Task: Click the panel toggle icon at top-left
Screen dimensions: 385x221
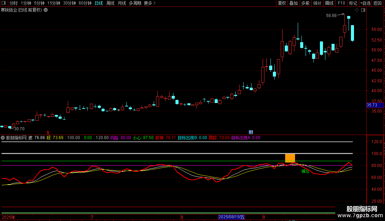Action: pyautogui.click(x=4, y=3)
